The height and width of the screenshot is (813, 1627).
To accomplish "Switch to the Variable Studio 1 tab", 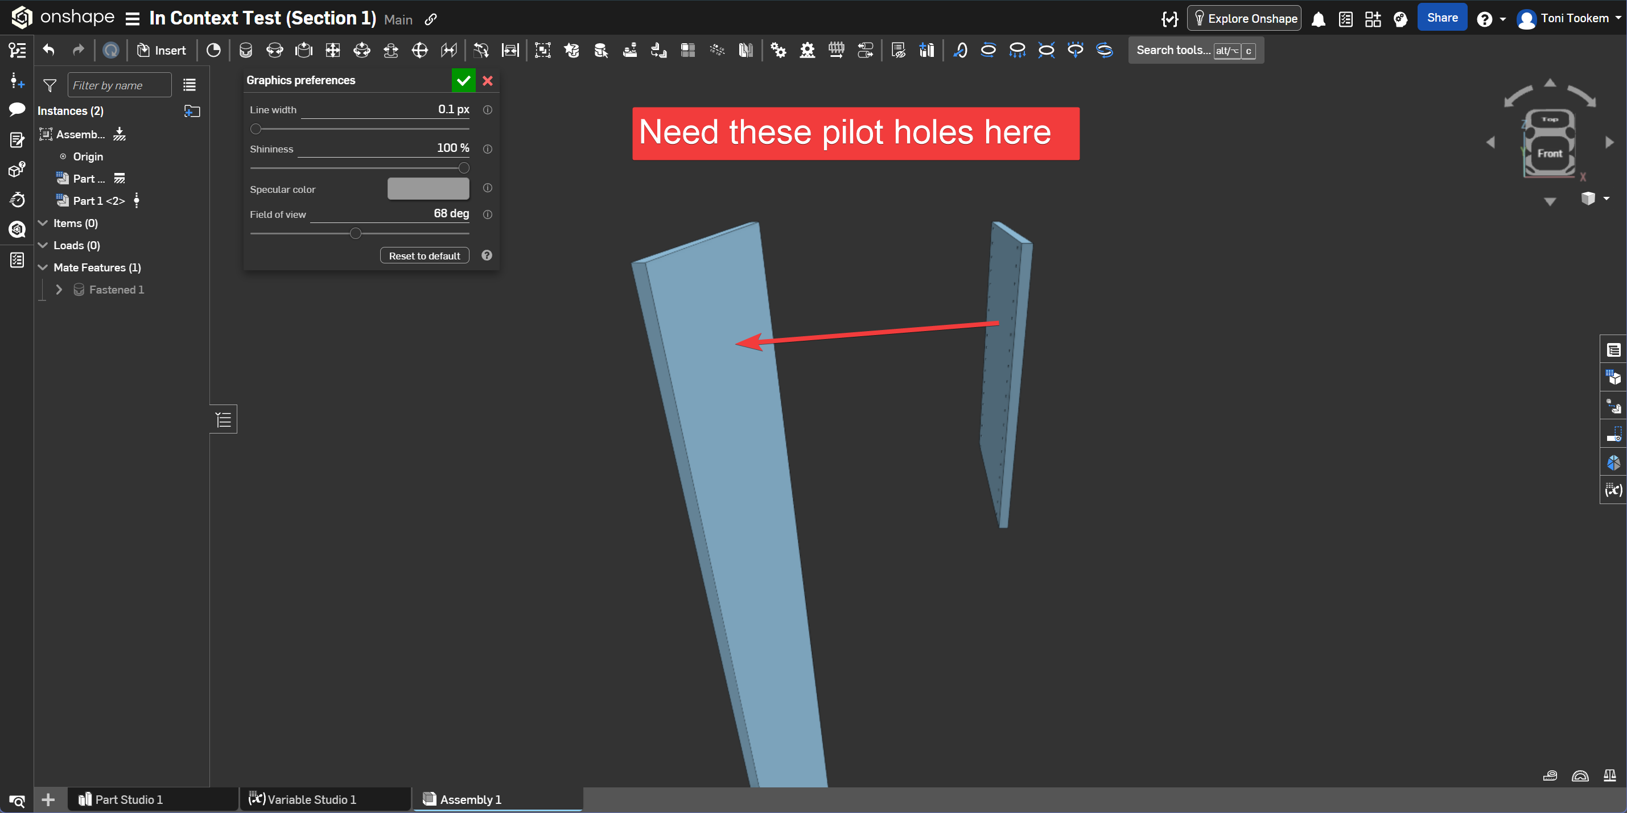I will (311, 799).
